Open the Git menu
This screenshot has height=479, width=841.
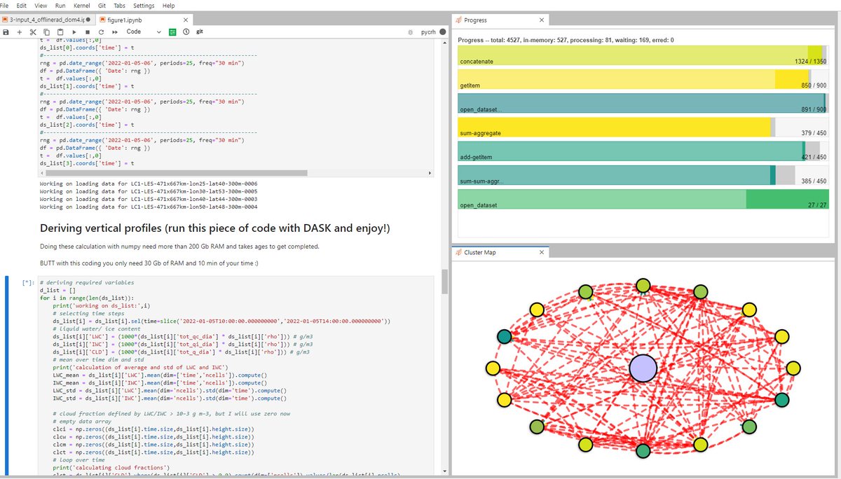[102, 6]
